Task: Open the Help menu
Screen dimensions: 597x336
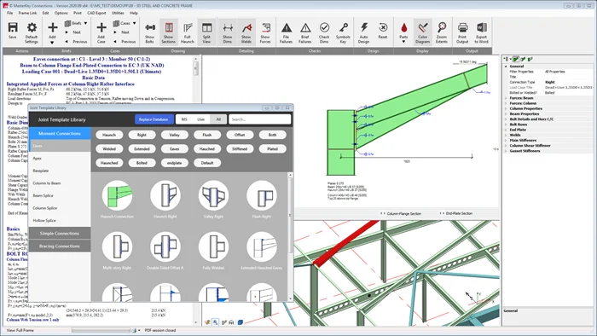Action: click(x=134, y=13)
